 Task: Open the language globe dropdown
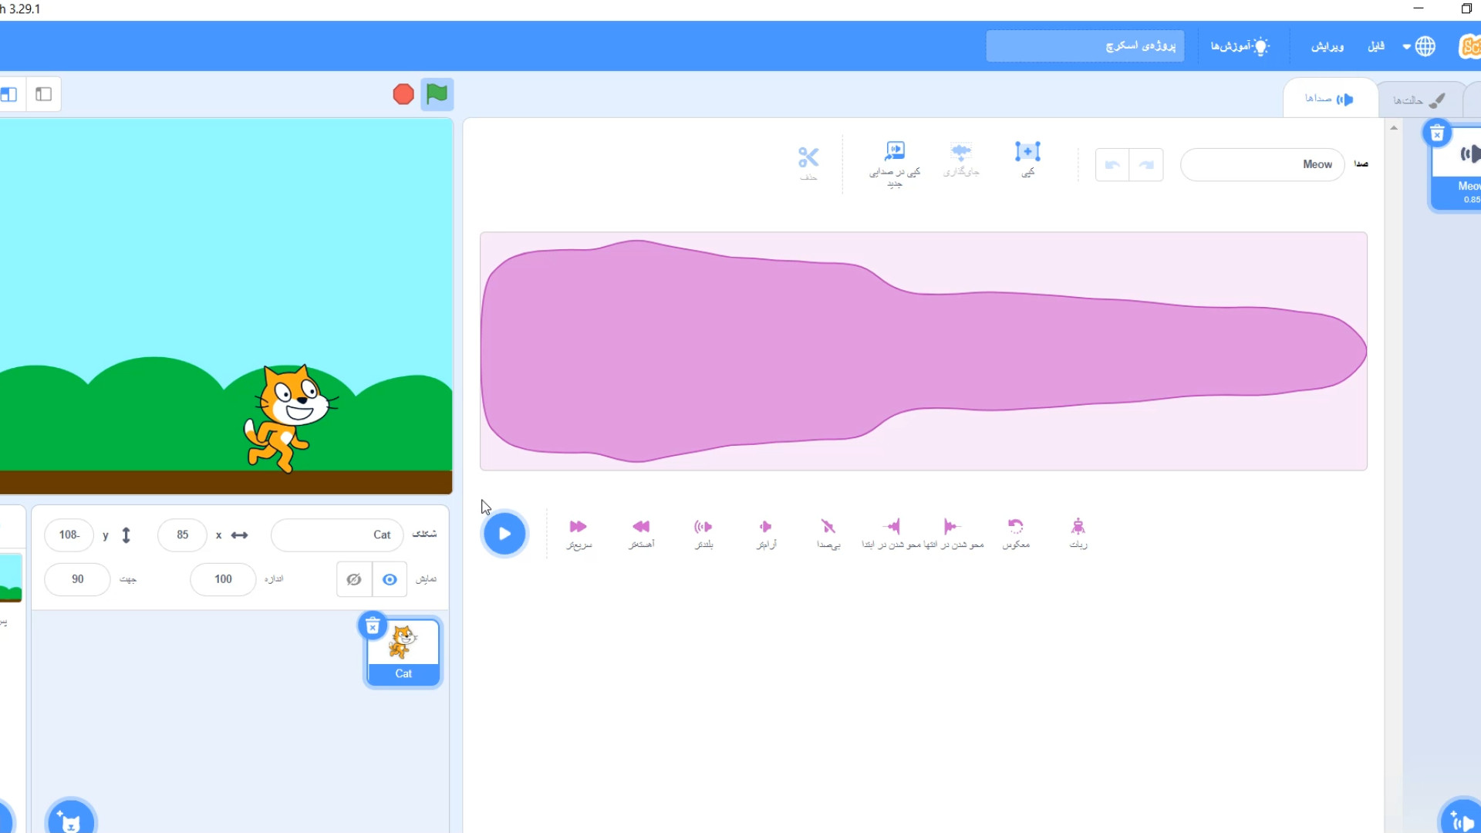[x=1419, y=46]
